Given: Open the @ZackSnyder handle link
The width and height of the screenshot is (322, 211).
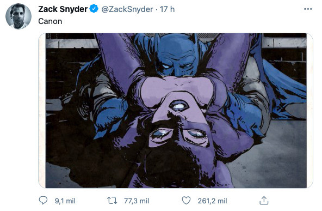Looking at the screenshot, I should [127, 9].
